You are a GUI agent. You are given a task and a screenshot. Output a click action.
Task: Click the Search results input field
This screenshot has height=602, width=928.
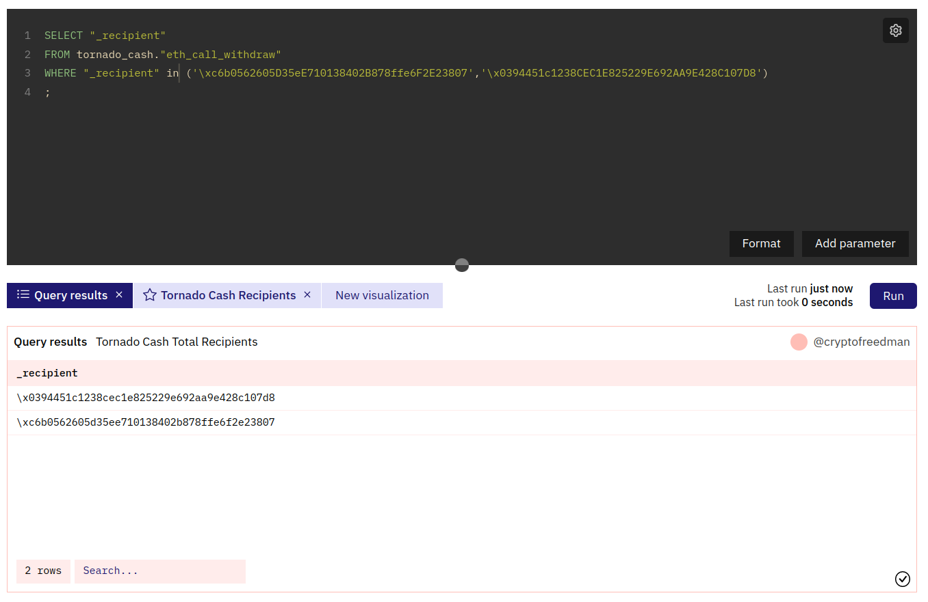point(160,571)
